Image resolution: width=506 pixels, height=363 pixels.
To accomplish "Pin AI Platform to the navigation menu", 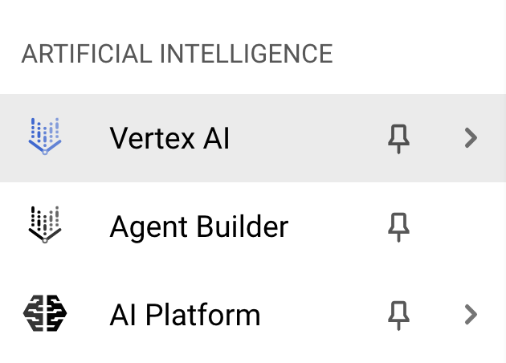I will 398,316.
